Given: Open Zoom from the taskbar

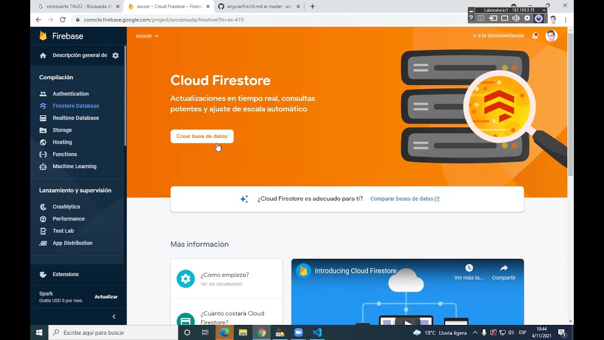Looking at the screenshot, I should pos(298,332).
